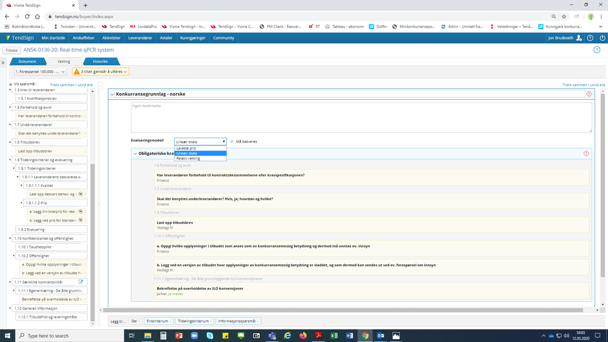Click left panel Trekk sammen / utvid alle link

click(71, 85)
